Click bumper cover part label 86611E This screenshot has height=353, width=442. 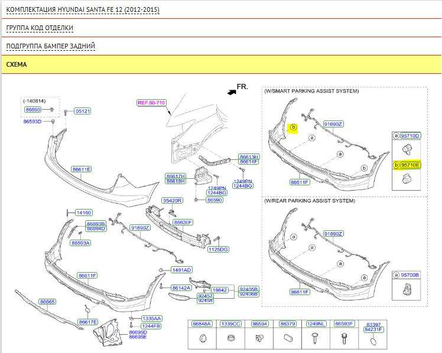pyautogui.click(x=81, y=169)
